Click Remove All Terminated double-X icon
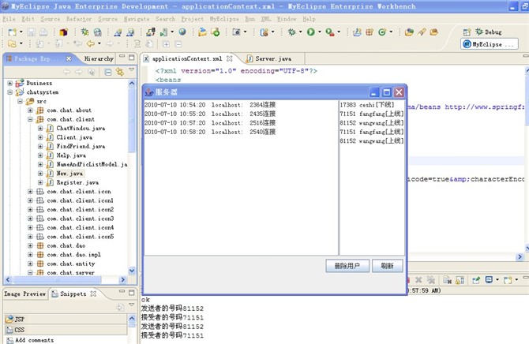529x344 pixels. click(431, 280)
